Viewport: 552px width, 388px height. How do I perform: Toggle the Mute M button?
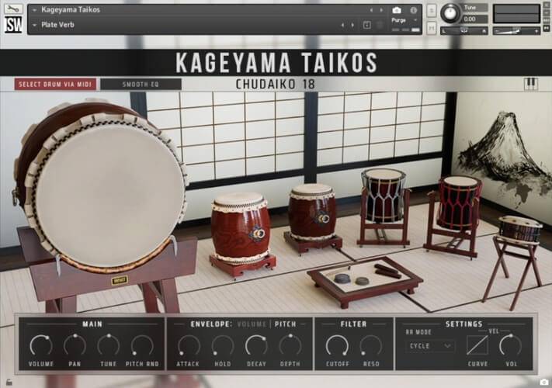(x=432, y=27)
